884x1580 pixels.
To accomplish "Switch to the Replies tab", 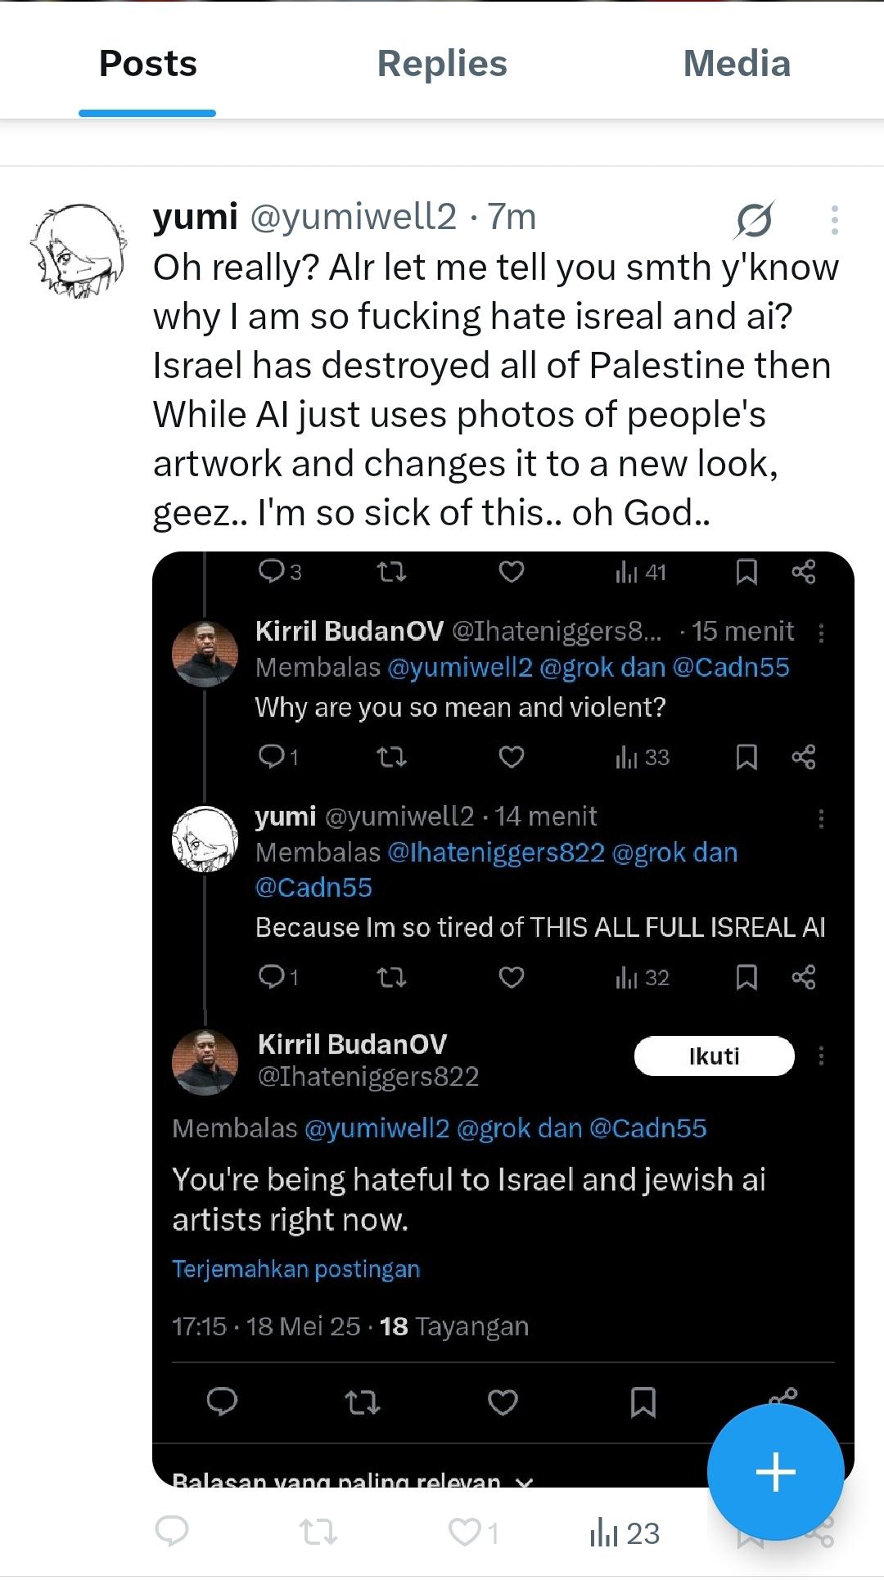I will coord(442,64).
